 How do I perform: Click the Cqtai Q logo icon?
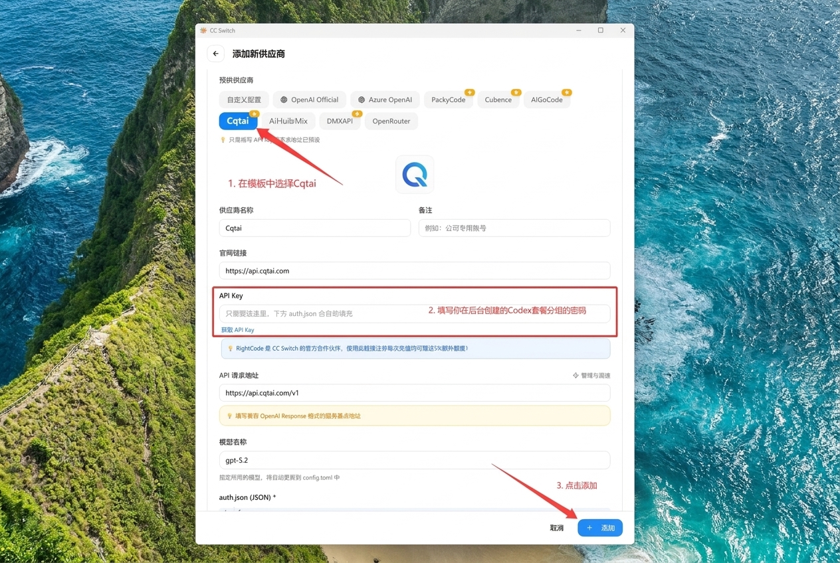tap(415, 175)
